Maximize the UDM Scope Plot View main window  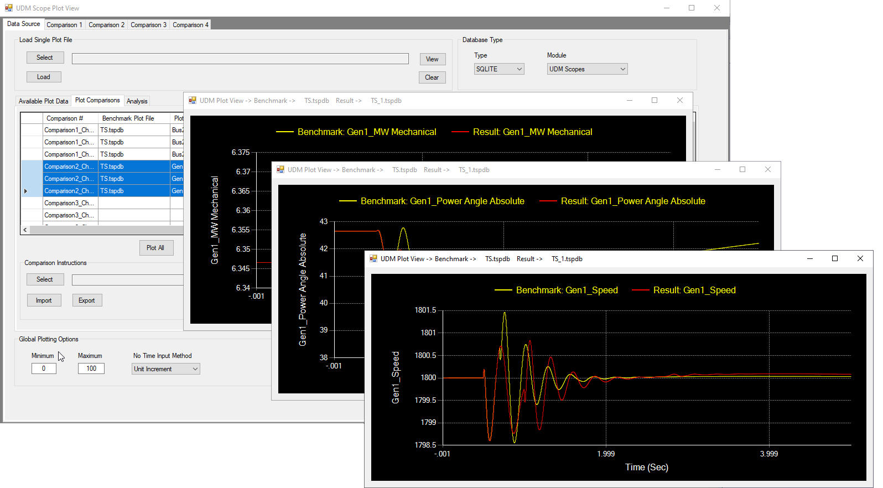click(692, 8)
